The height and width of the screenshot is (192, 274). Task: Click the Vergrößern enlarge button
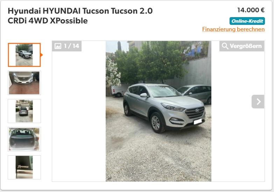242,46
